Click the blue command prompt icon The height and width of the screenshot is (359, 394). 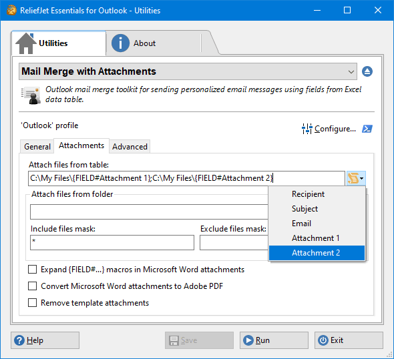coord(367,129)
